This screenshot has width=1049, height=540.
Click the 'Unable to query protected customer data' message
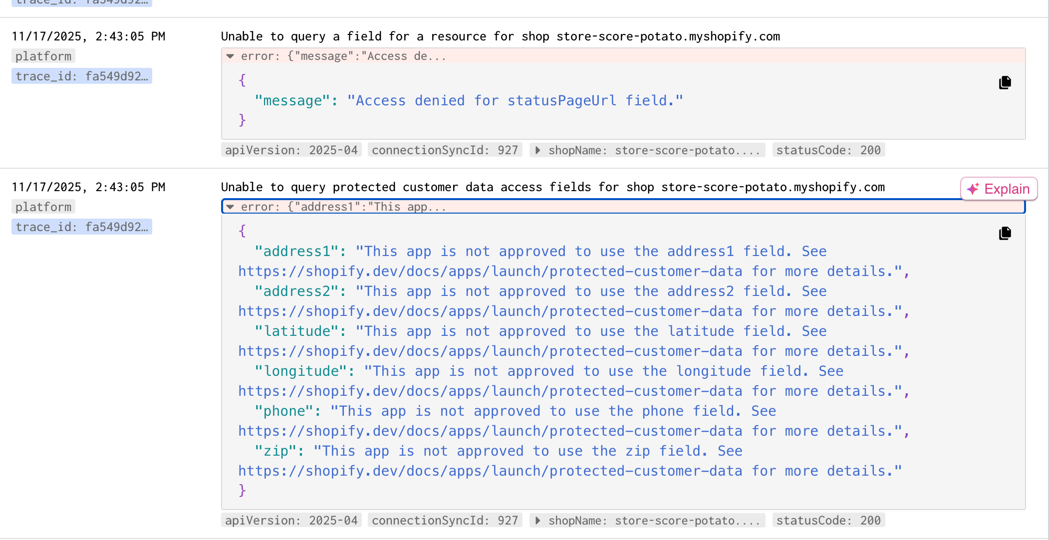(552, 187)
